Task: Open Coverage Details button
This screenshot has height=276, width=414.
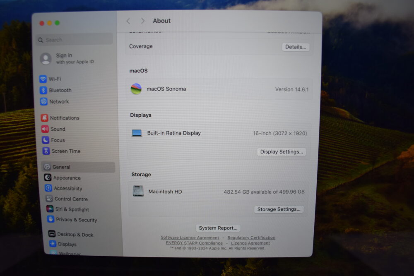Action: (x=296, y=47)
